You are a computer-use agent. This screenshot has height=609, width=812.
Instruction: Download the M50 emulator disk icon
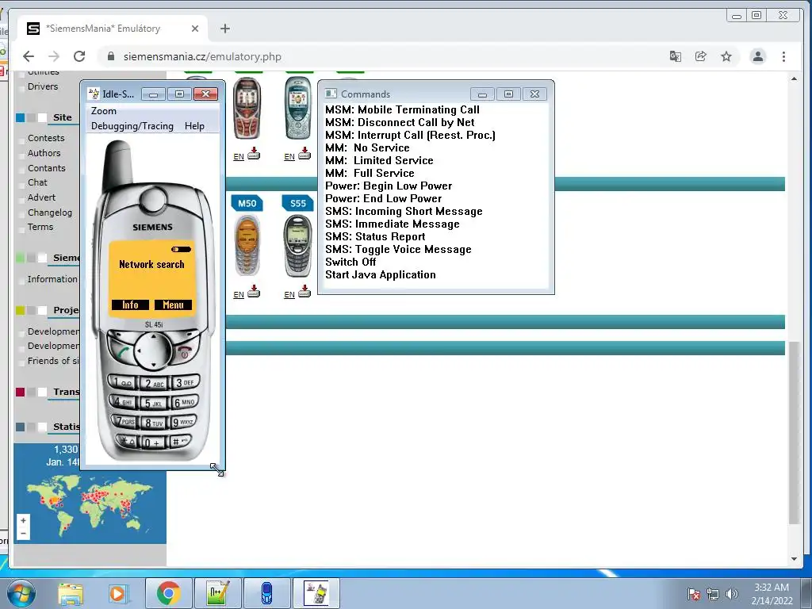point(254,292)
